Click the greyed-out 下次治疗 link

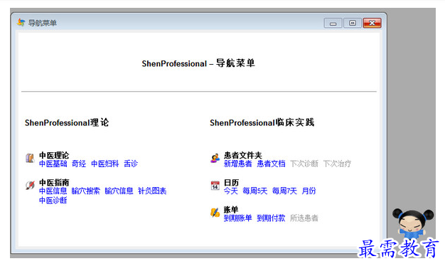pyautogui.click(x=337, y=164)
